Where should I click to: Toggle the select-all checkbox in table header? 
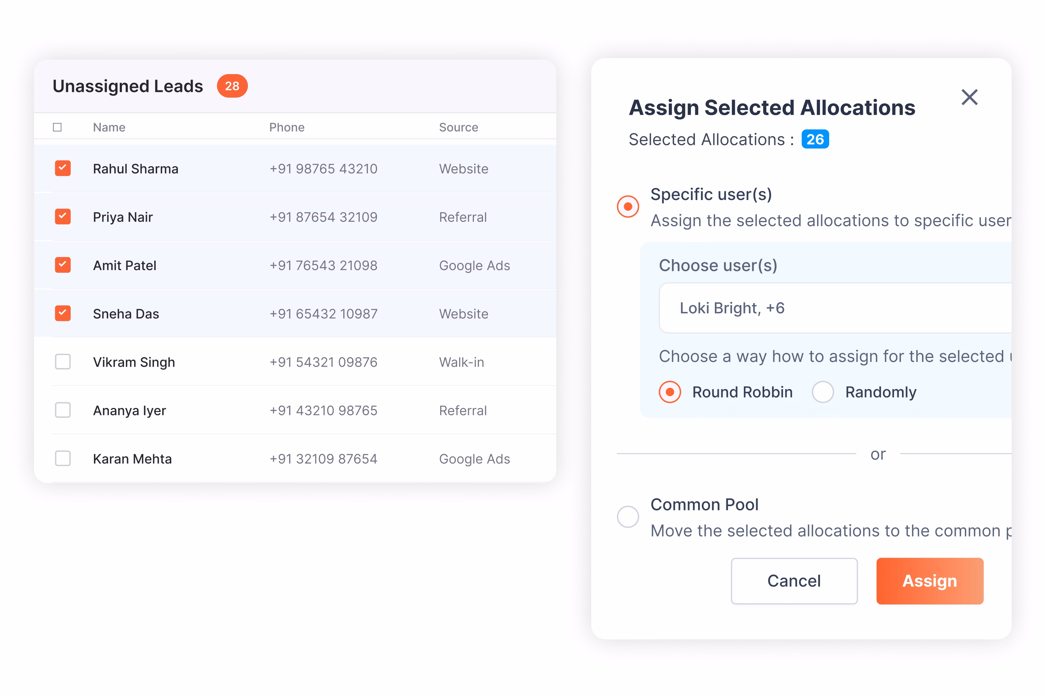57,127
